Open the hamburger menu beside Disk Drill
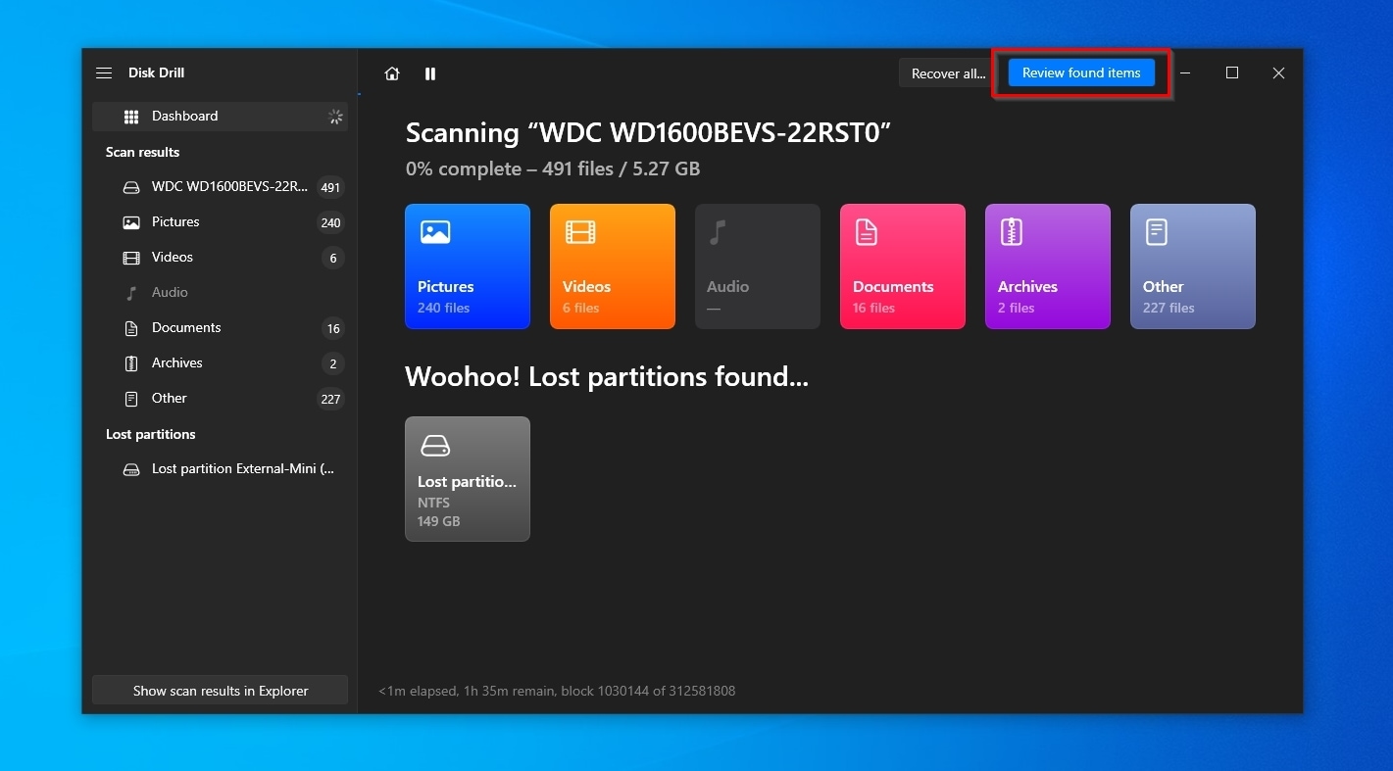Screen dimensions: 1393x771 point(104,72)
